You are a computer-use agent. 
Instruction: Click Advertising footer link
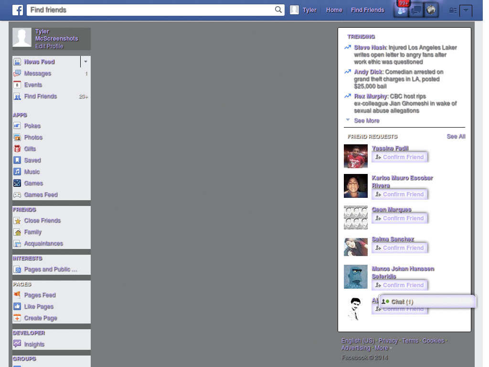pyautogui.click(x=356, y=348)
